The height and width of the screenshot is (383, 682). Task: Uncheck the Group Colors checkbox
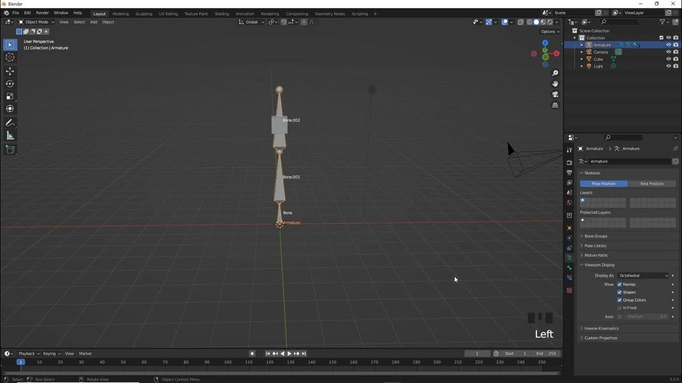click(x=620, y=300)
